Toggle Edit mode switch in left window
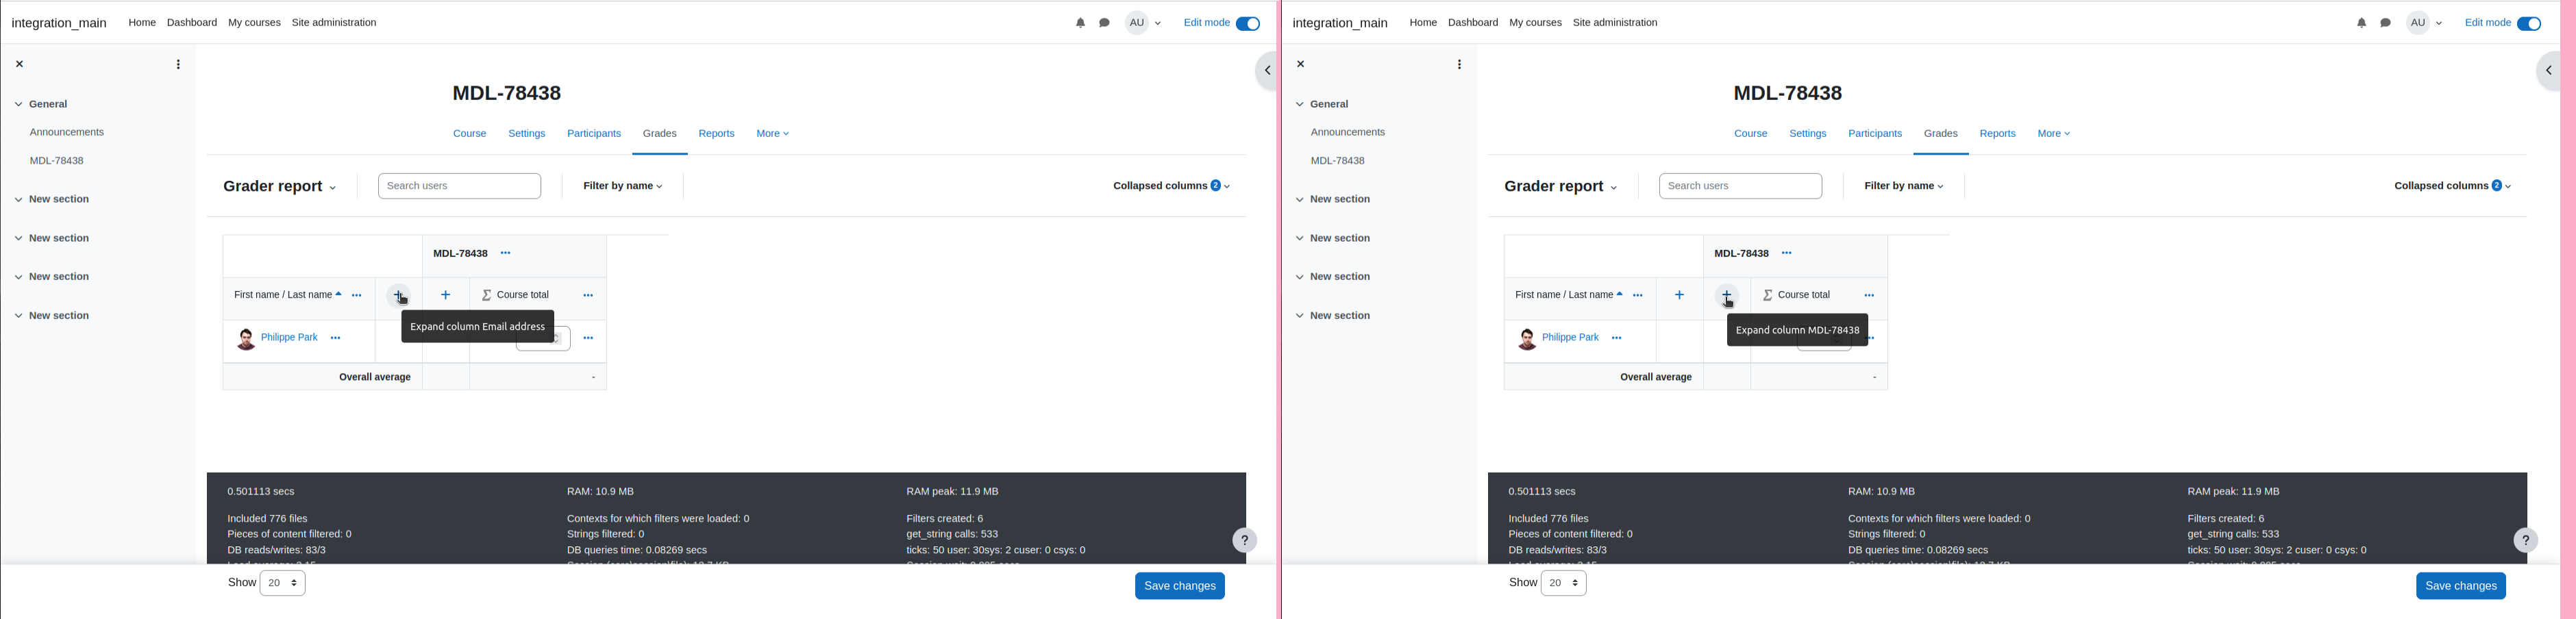This screenshot has width=2576, height=619. point(1248,24)
